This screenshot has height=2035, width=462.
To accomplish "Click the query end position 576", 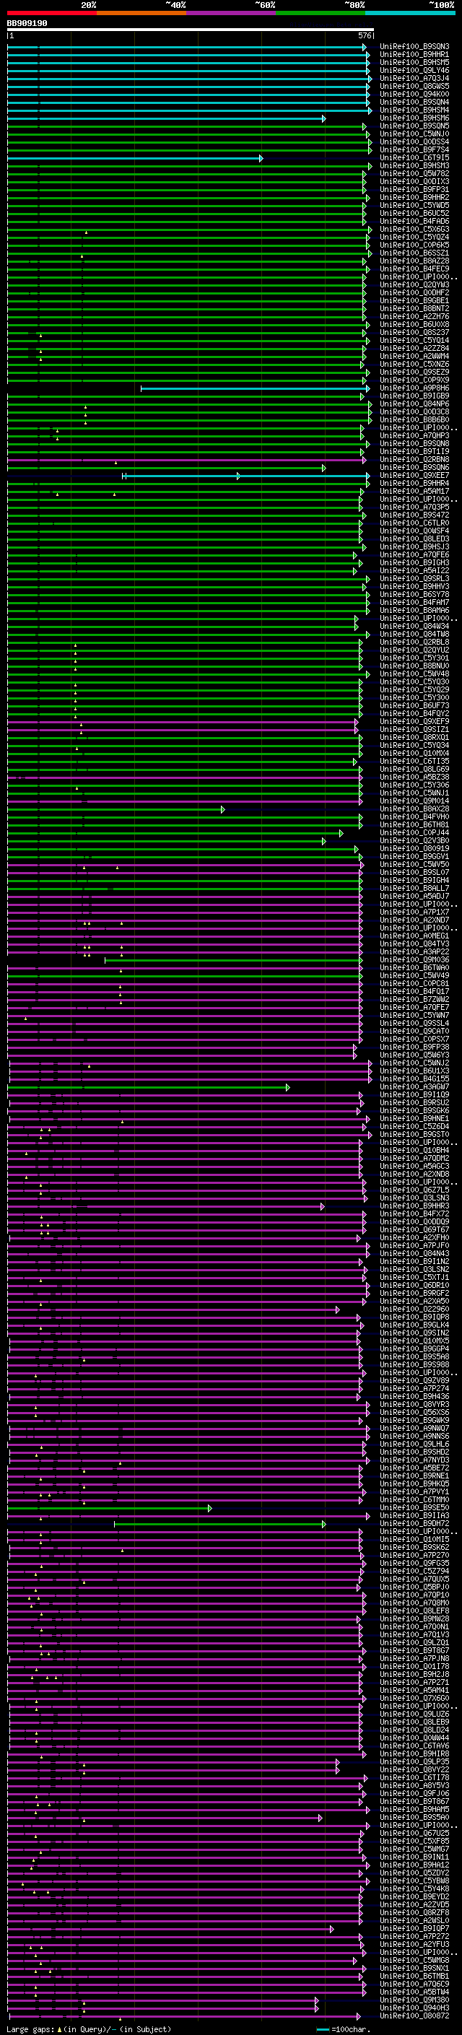I will 365,35.
